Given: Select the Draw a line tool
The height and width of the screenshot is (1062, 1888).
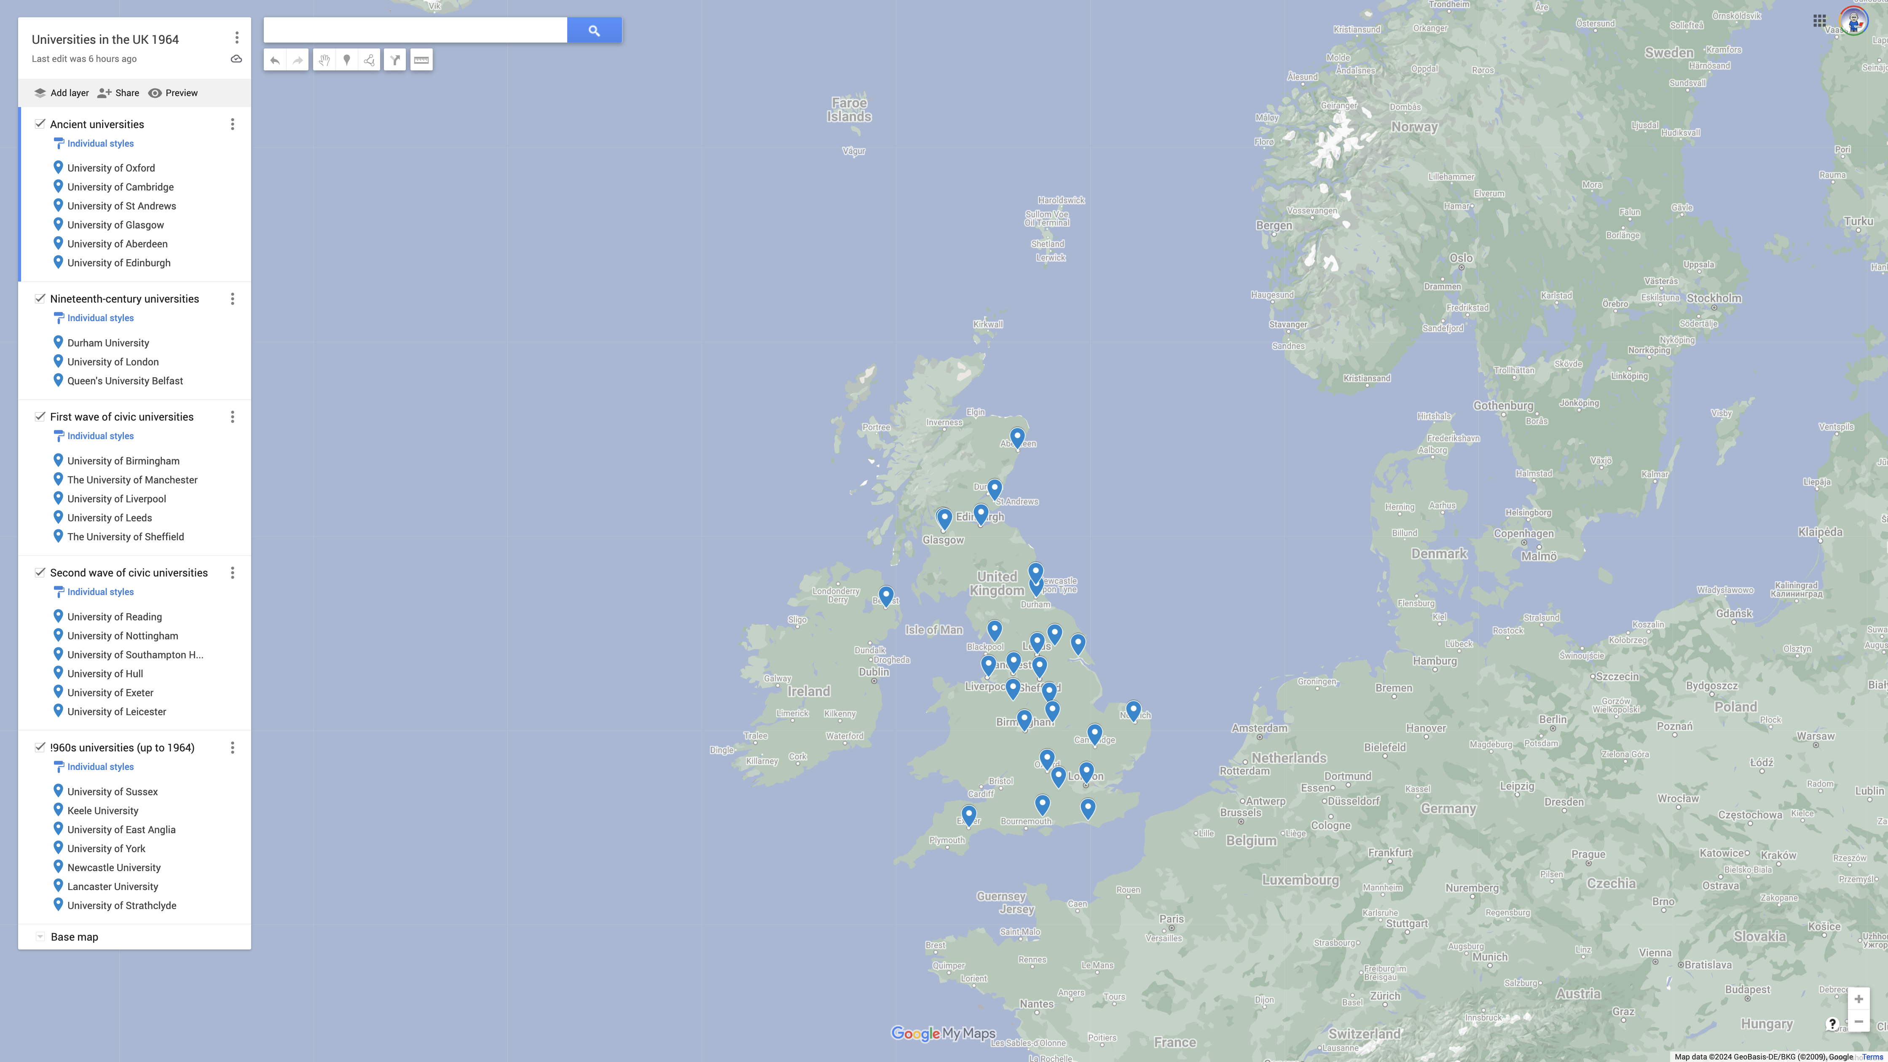Looking at the screenshot, I should coord(370,60).
